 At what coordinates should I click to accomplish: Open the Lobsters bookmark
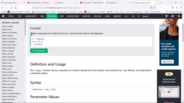click(88, 12)
